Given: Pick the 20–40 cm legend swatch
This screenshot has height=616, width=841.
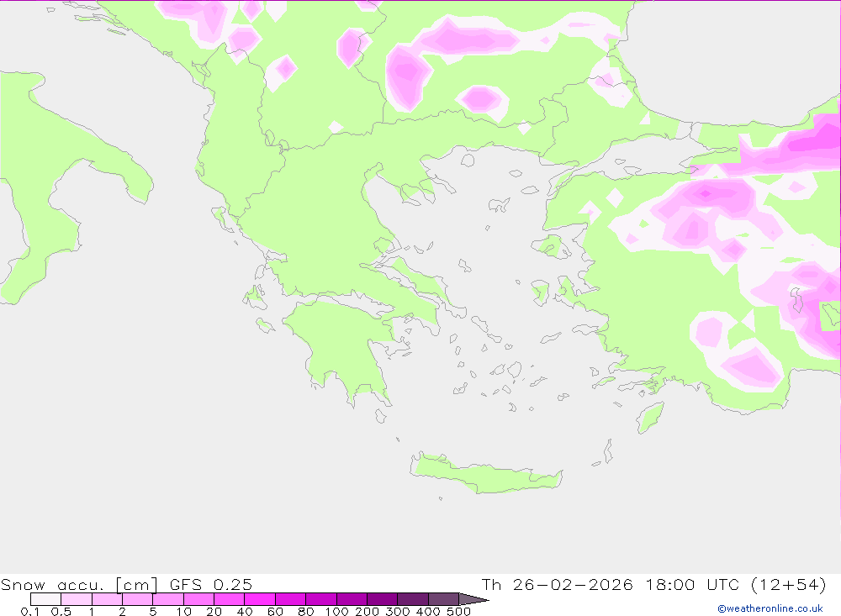Looking at the screenshot, I should 229,599.
